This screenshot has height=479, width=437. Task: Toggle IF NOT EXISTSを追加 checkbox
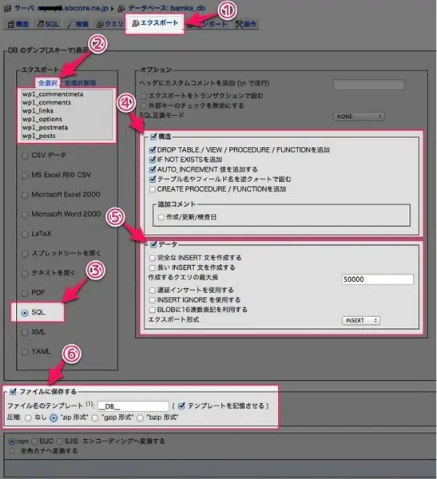[153, 160]
